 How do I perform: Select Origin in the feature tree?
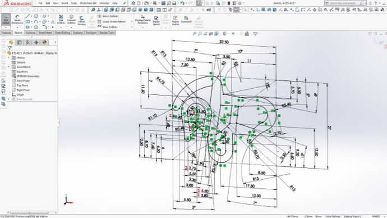18,94
